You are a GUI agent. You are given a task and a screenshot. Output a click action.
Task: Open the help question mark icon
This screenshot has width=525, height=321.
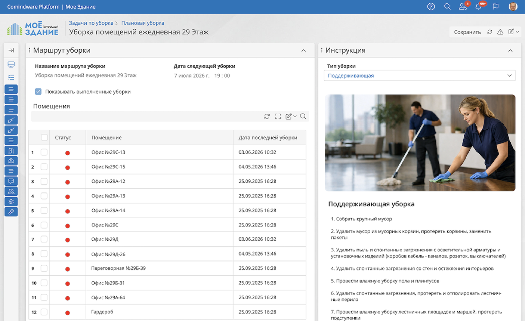pyautogui.click(x=431, y=7)
